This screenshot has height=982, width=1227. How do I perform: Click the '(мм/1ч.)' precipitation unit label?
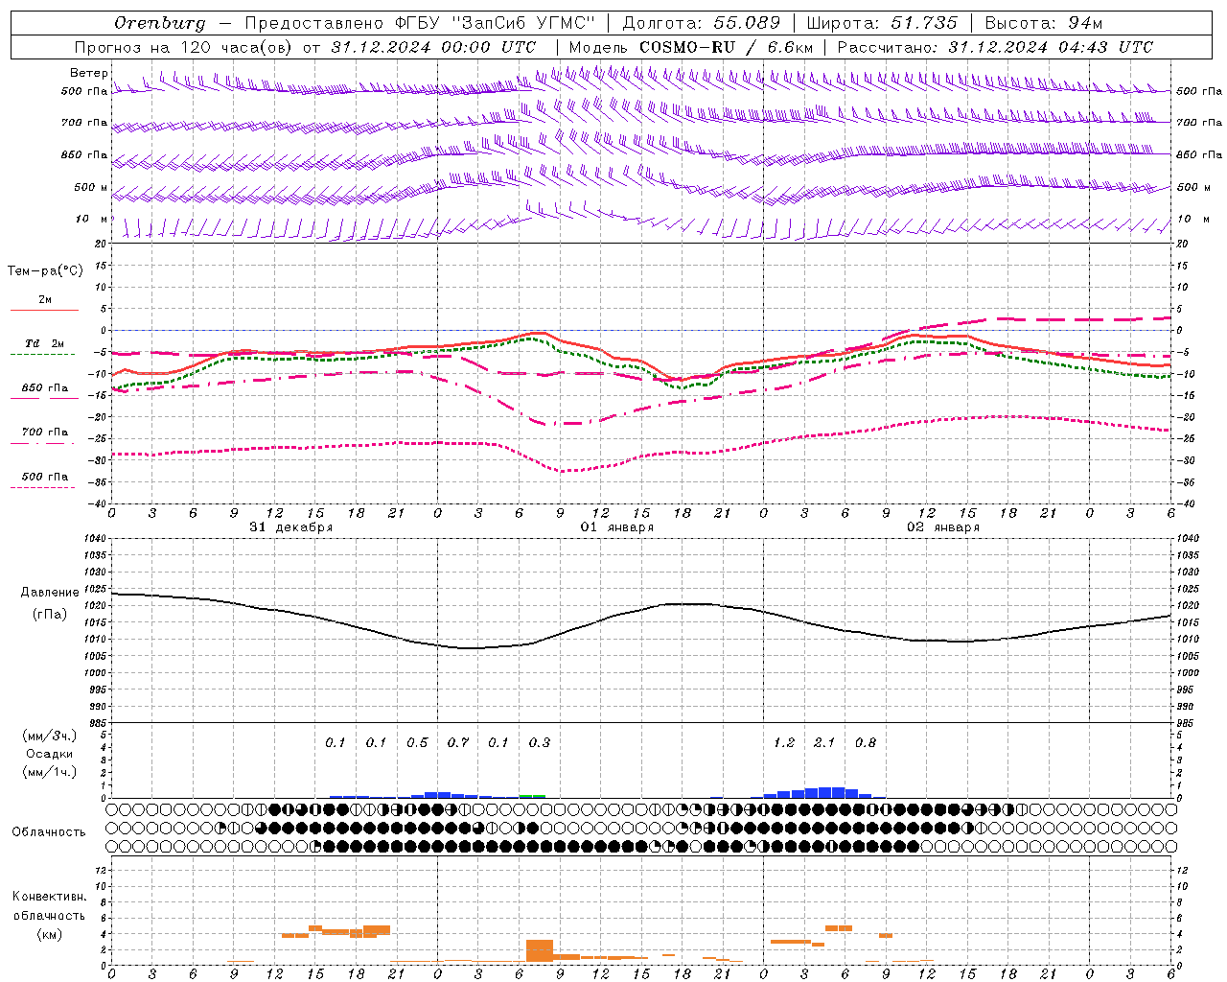[x=49, y=772]
